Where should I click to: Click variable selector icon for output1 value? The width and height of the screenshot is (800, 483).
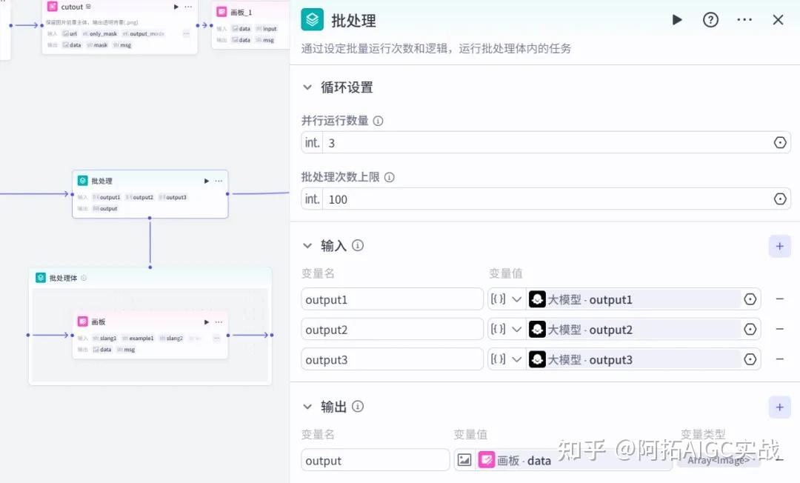click(x=750, y=299)
